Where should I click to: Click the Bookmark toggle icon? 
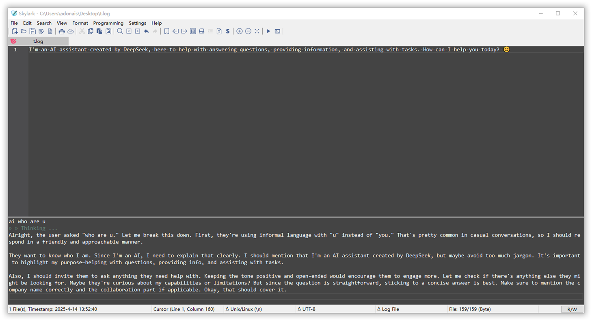coord(166,31)
